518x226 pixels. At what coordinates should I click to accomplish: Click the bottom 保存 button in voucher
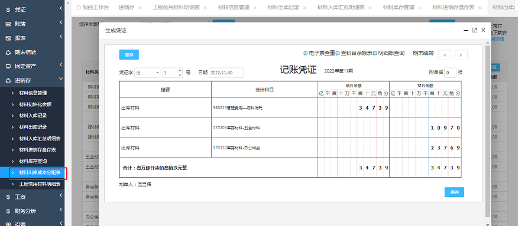click(x=454, y=192)
